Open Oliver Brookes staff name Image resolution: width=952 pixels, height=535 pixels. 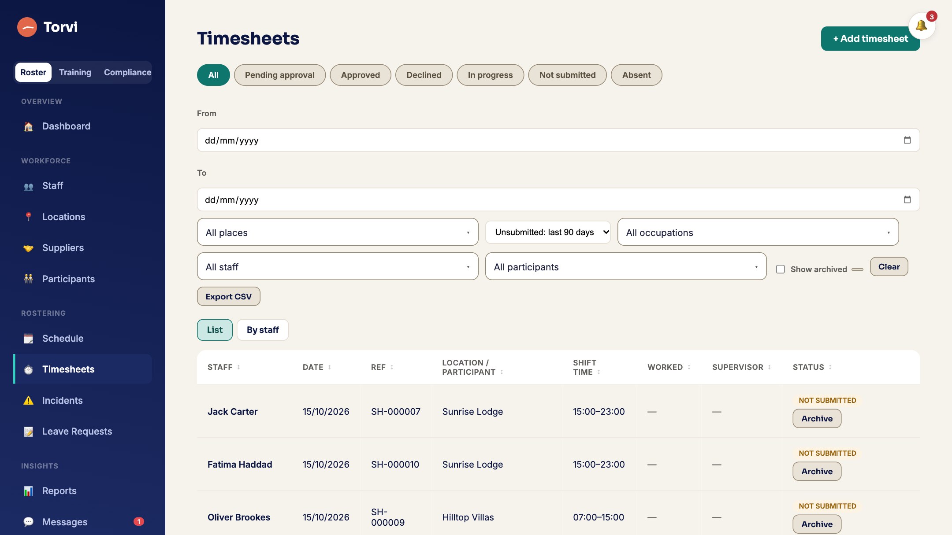(x=239, y=517)
